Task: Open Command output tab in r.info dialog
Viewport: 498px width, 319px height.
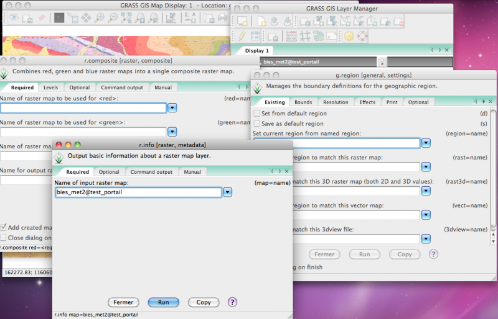Action: pos(151,172)
